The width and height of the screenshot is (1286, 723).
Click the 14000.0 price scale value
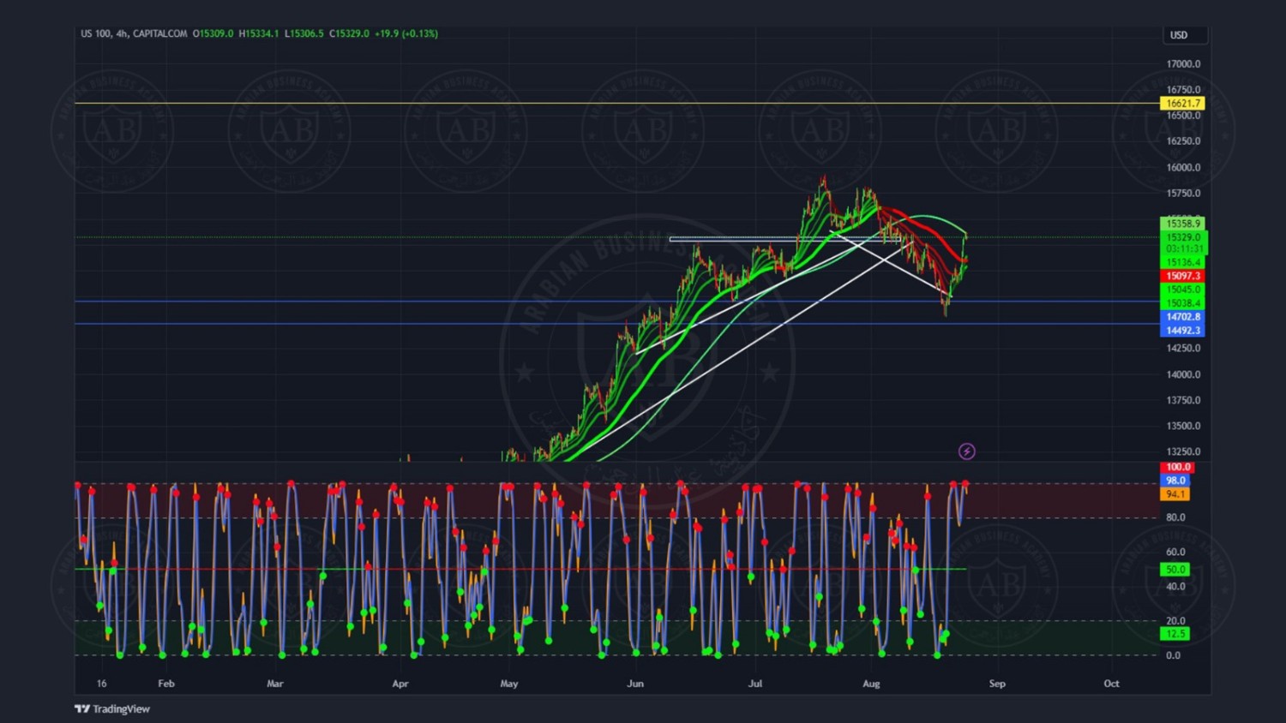(1183, 374)
